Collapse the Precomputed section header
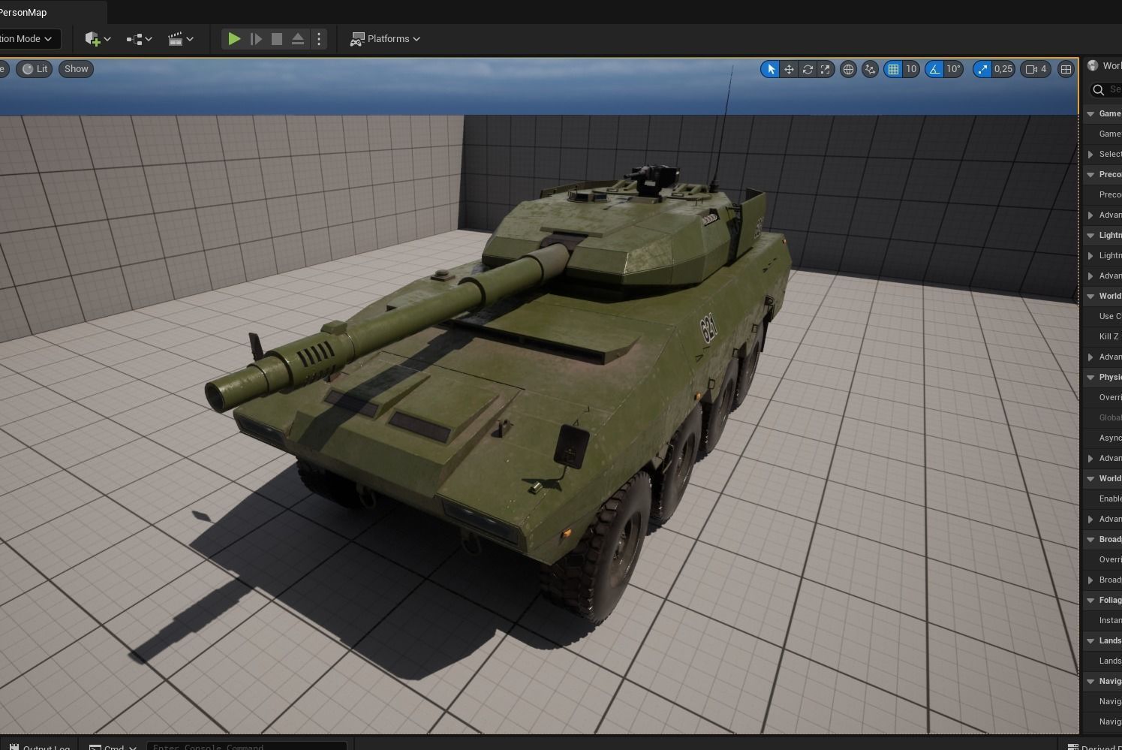Image resolution: width=1122 pixels, height=750 pixels. [x=1102, y=175]
